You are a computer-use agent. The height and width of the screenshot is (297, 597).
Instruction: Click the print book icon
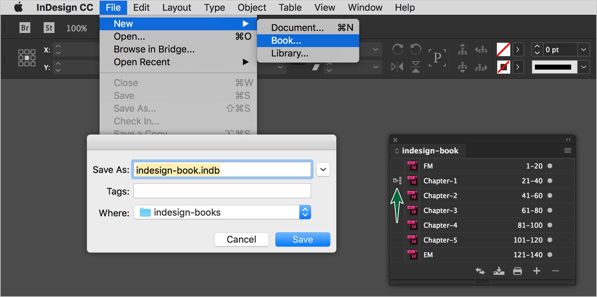click(518, 271)
